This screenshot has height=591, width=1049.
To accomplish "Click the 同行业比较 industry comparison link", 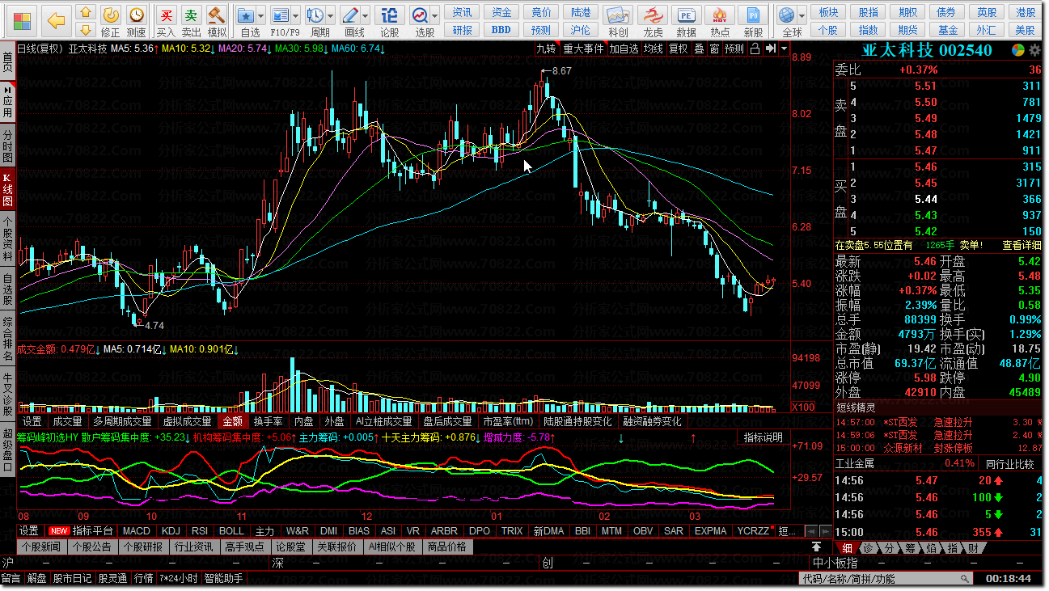I will 1010,463.
